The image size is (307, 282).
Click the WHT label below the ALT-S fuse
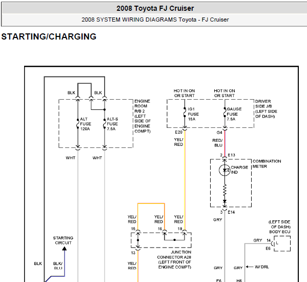[x=97, y=158]
